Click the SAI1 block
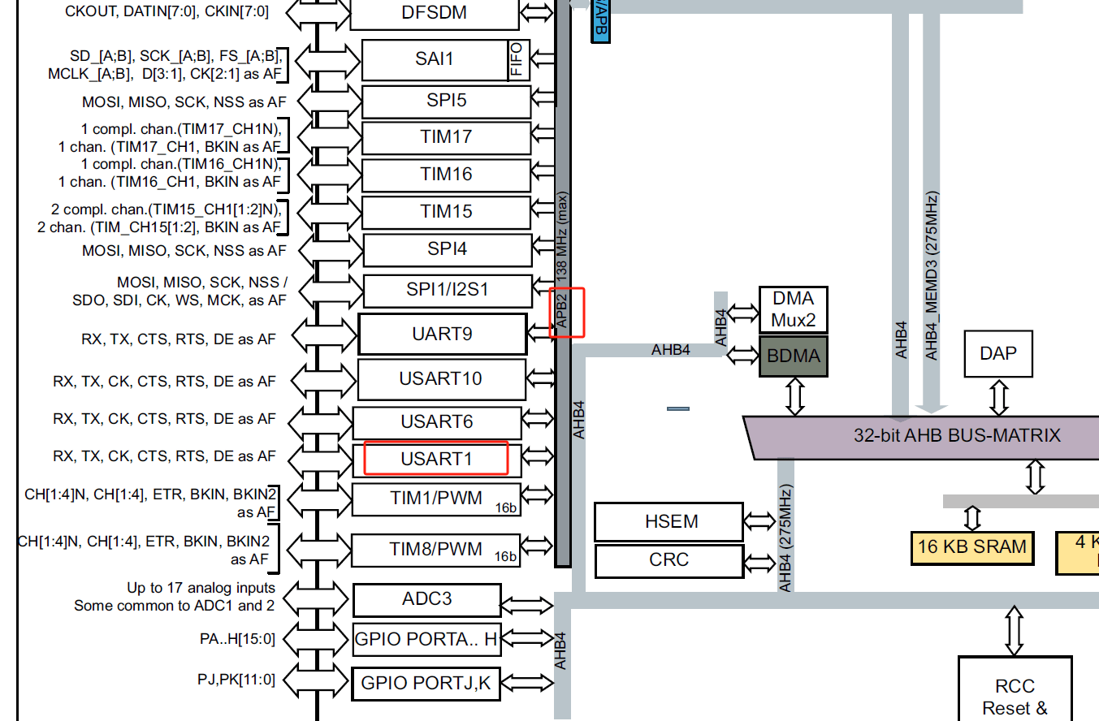1099x721 pixels. [435, 59]
